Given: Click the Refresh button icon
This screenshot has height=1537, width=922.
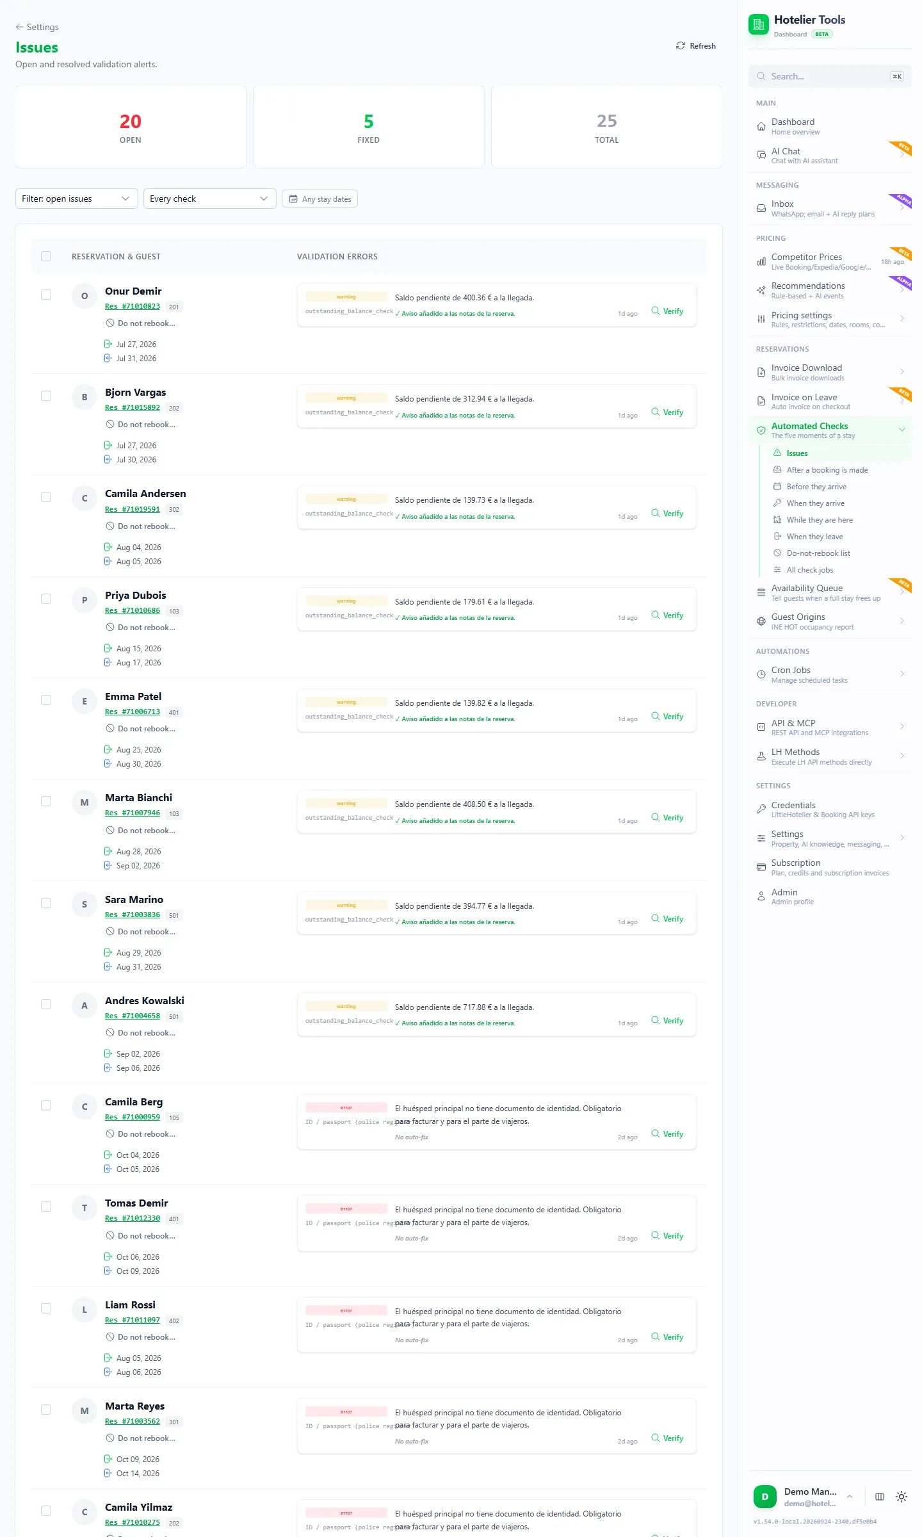Looking at the screenshot, I should [681, 46].
